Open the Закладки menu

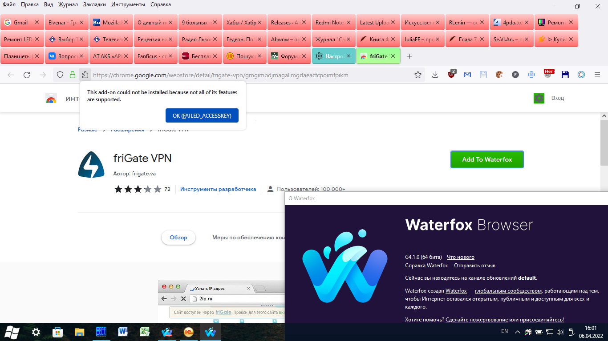point(94,4)
